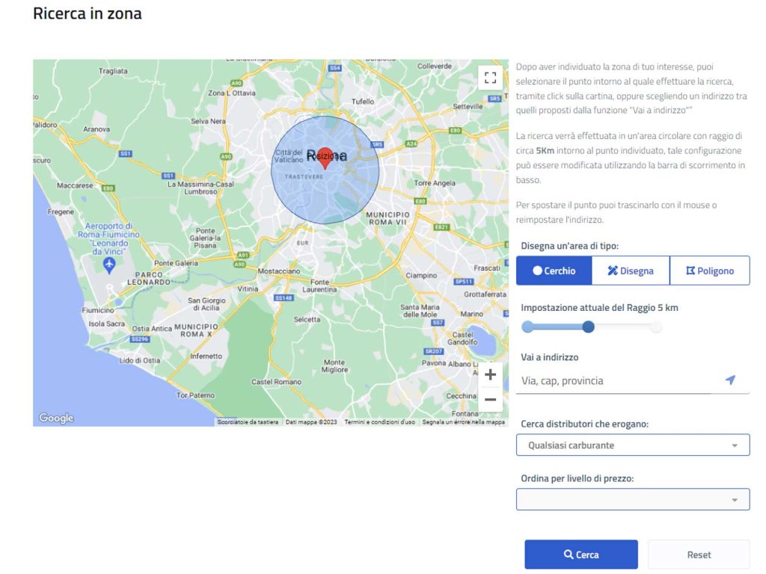
Task: Open the Google logo link on map
Action: [x=56, y=418]
